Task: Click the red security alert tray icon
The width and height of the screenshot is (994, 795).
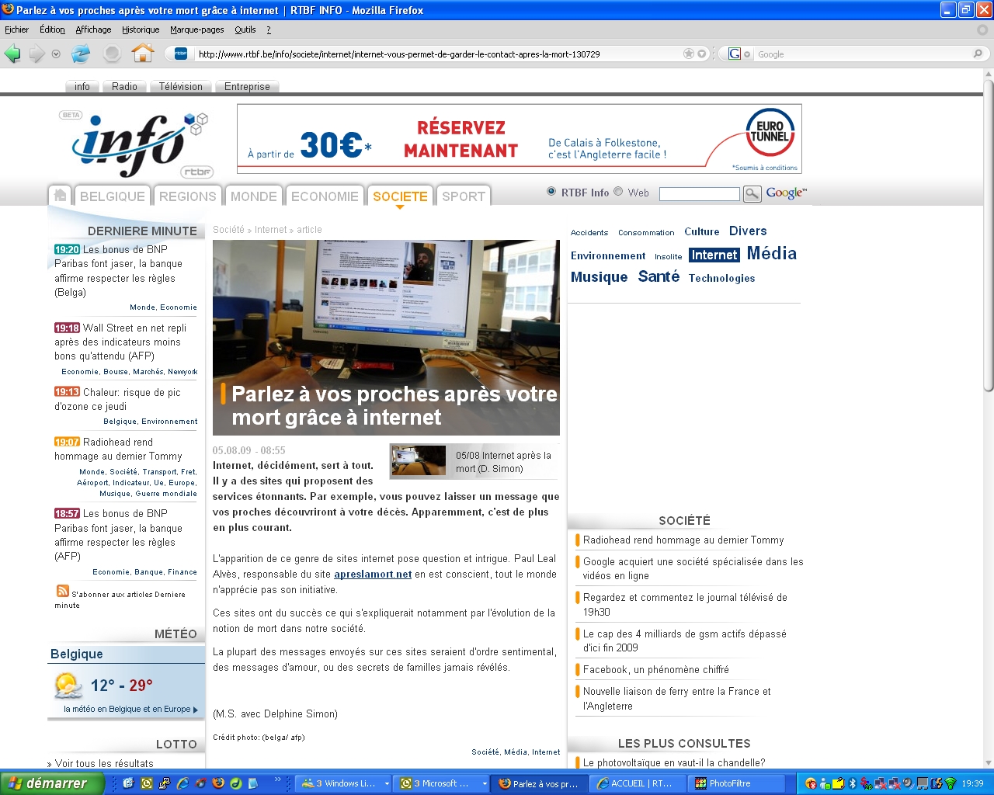Action: click(x=811, y=783)
